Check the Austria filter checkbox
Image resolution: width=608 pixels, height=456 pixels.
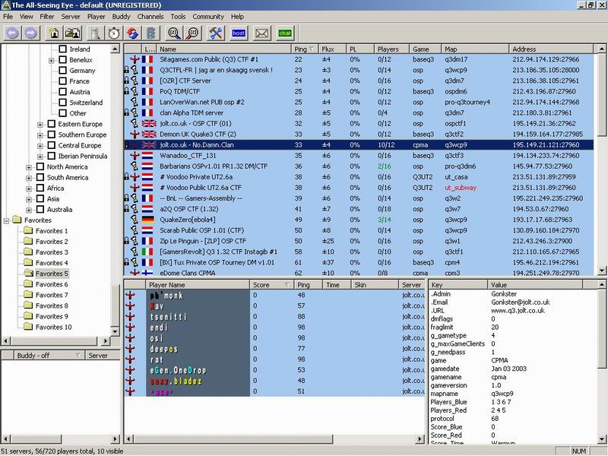click(x=63, y=91)
